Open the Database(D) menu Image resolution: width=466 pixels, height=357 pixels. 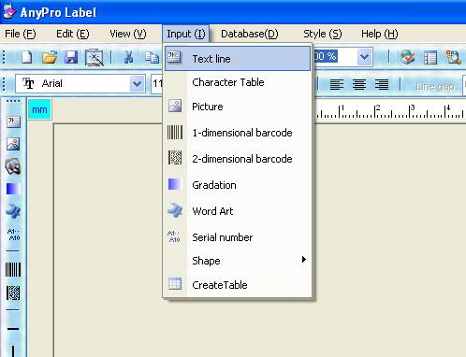pos(250,34)
